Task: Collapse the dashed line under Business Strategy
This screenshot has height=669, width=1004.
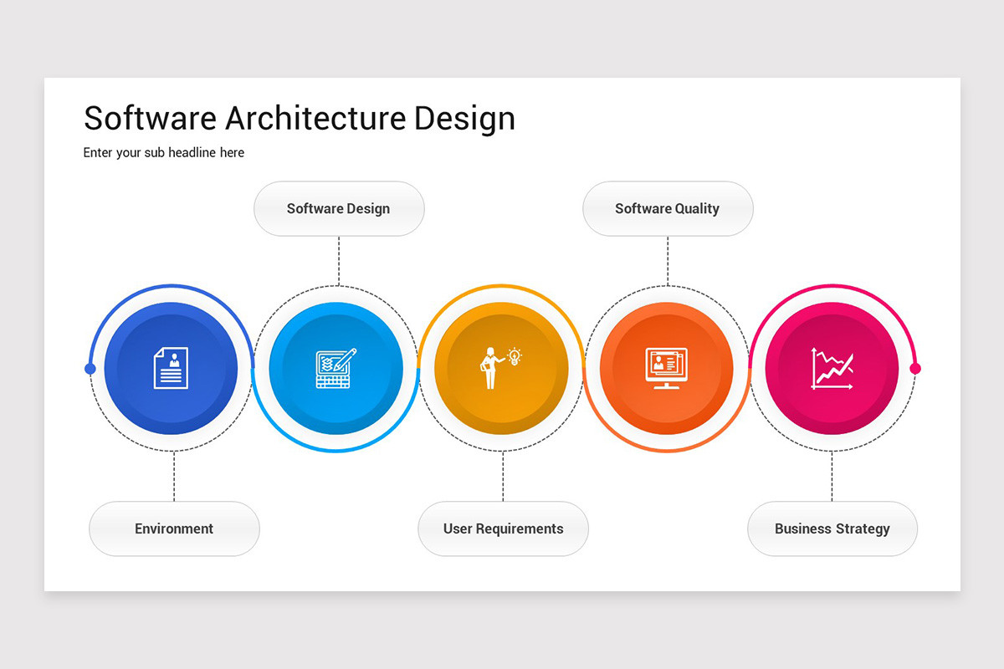Action: pyautogui.click(x=832, y=477)
